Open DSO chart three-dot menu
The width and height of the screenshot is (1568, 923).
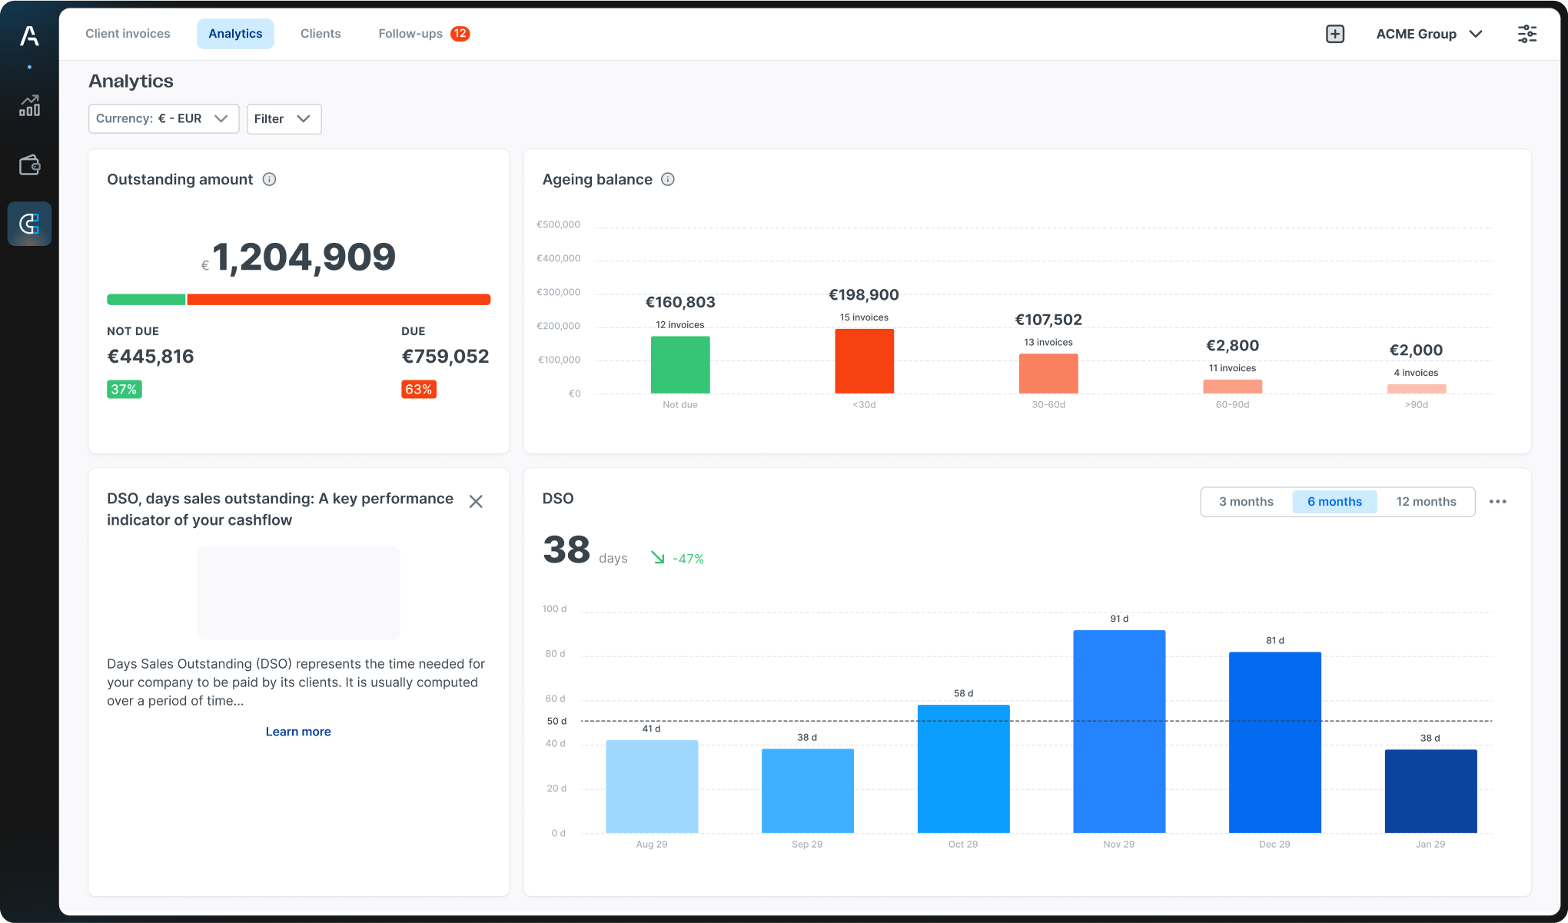1497,502
